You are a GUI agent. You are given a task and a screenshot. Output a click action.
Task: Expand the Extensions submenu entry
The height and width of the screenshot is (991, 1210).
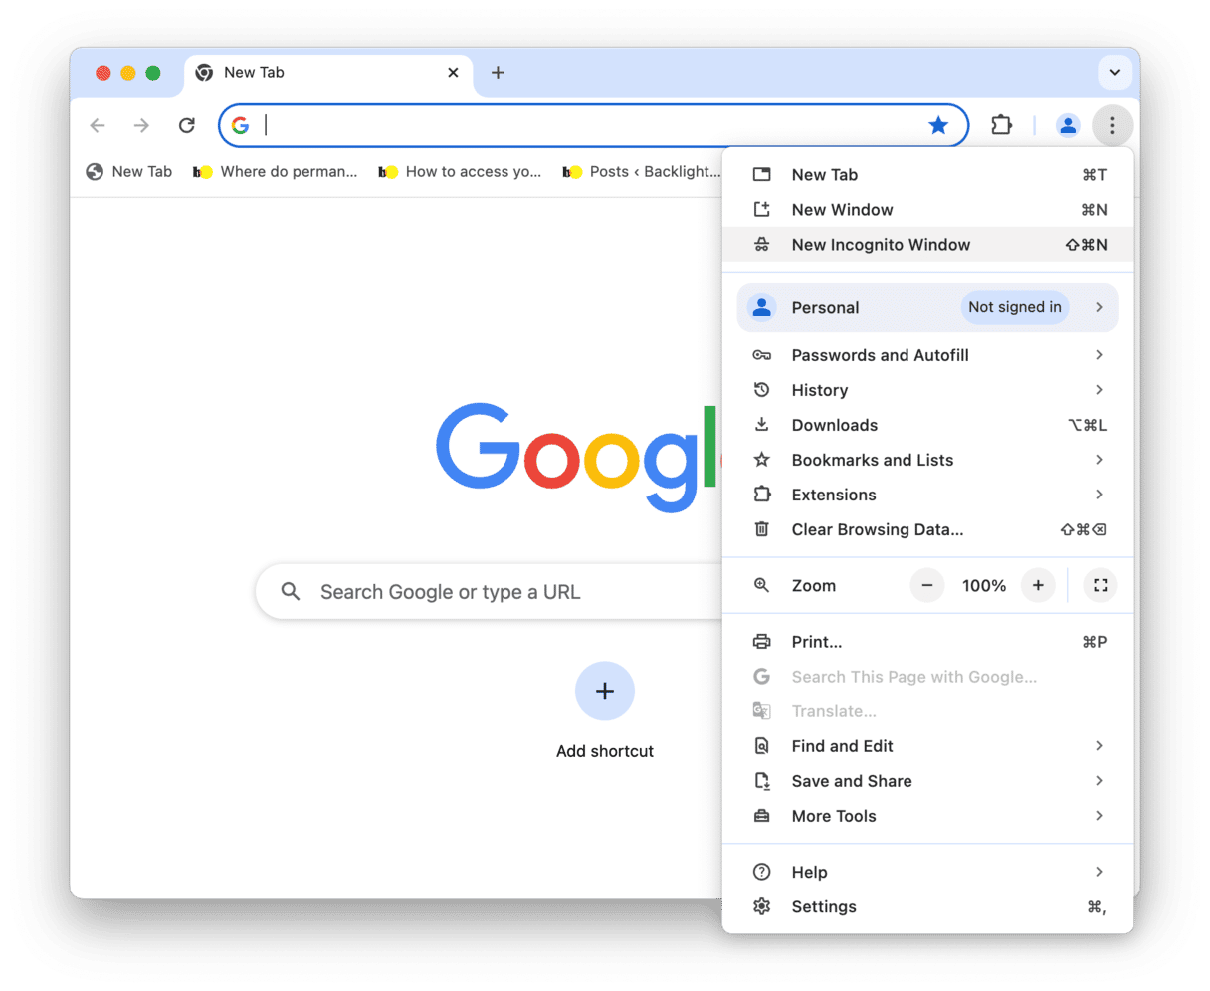(927, 495)
